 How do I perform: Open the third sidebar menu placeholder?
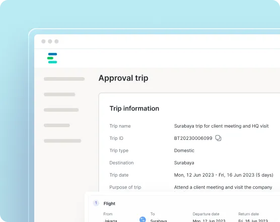(x=61, y=110)
